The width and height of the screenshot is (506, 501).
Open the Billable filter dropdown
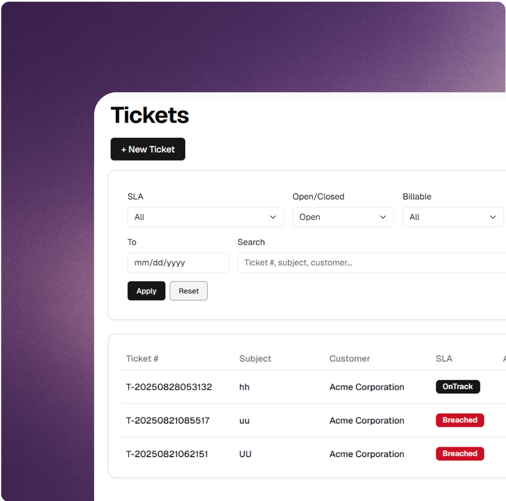point(452,217)
